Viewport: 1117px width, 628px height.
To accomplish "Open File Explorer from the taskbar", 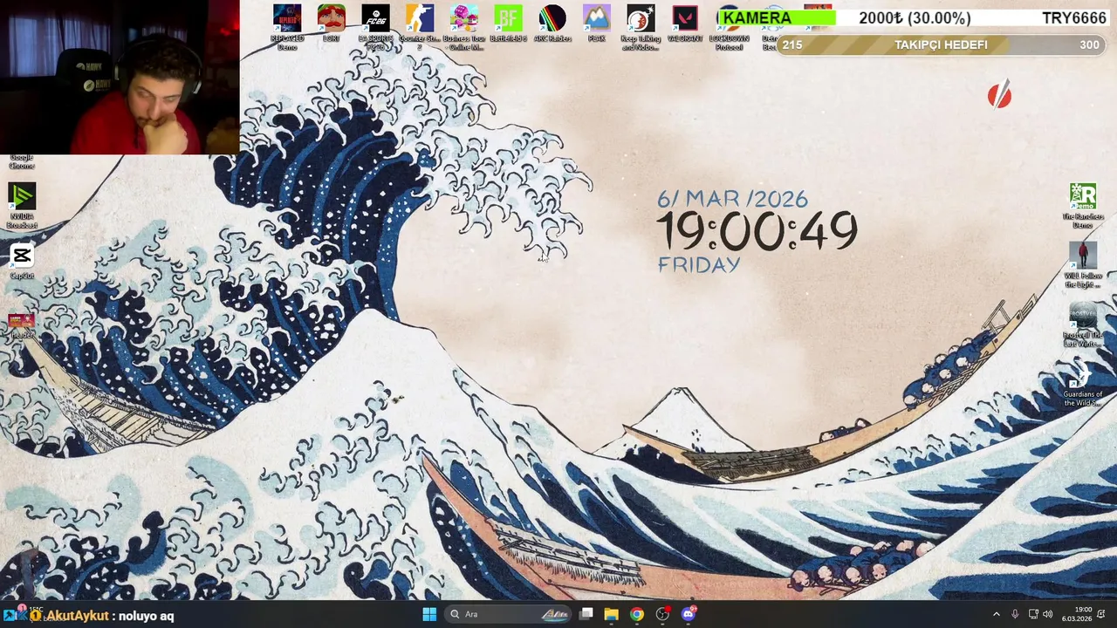I will point(612,614).
